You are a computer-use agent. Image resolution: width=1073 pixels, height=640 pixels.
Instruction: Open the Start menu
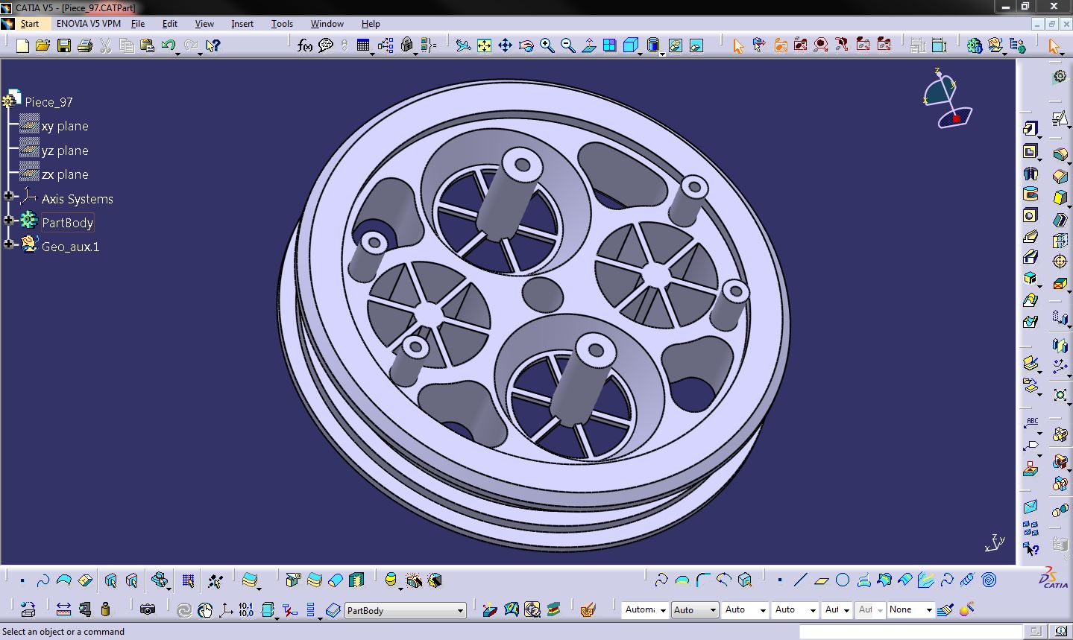[29, 24]
